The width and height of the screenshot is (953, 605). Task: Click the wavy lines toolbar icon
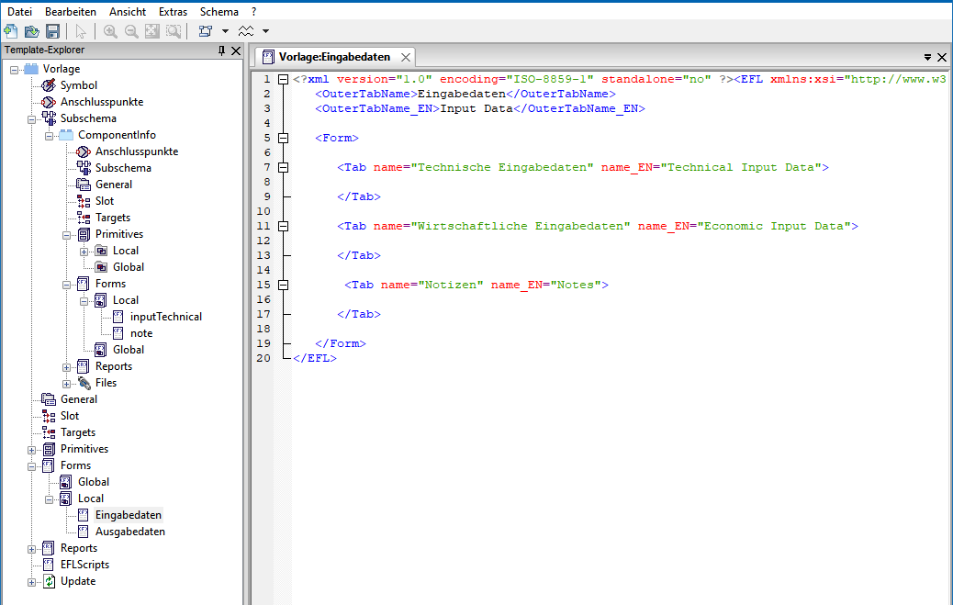point(246,31)
